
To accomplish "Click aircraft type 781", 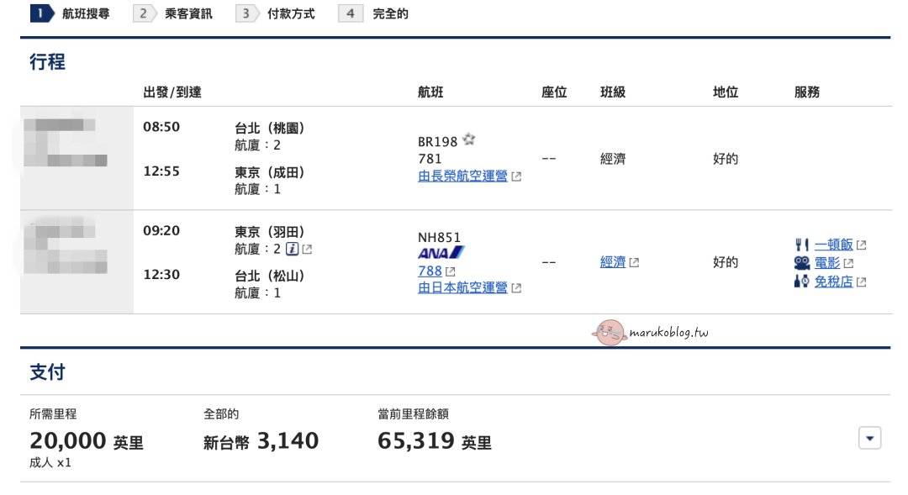I will (x=430, y=159).
